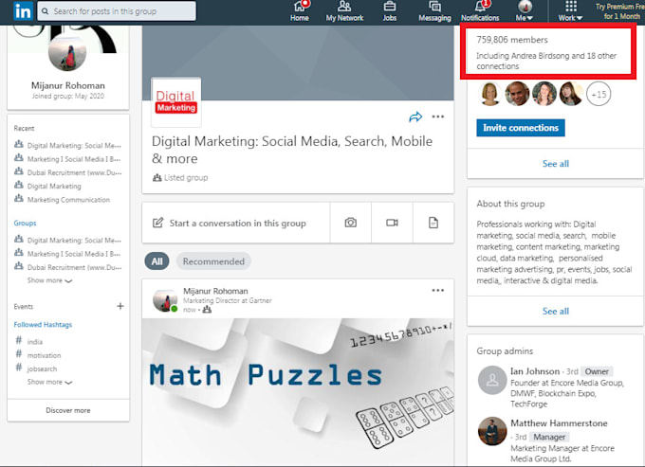Open recent Digital Marketing item
Screen dimensions: 645x467
point(54,186)
